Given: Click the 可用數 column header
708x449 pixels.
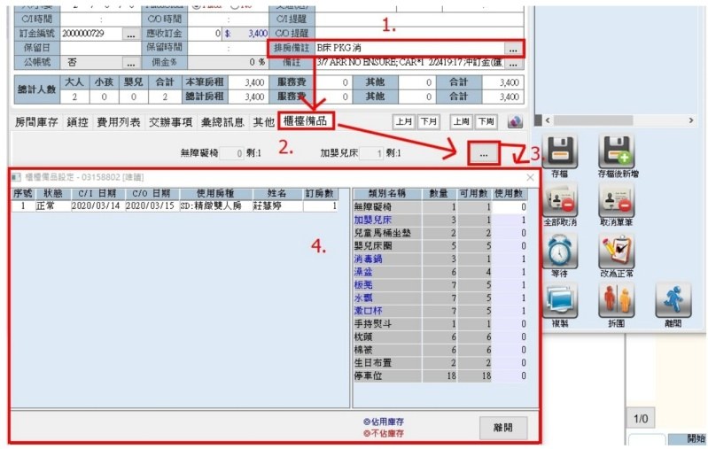Looking at the screenshot, I should [474, 194].
